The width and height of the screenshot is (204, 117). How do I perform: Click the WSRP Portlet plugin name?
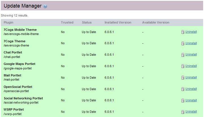click(x=14, y=110)
